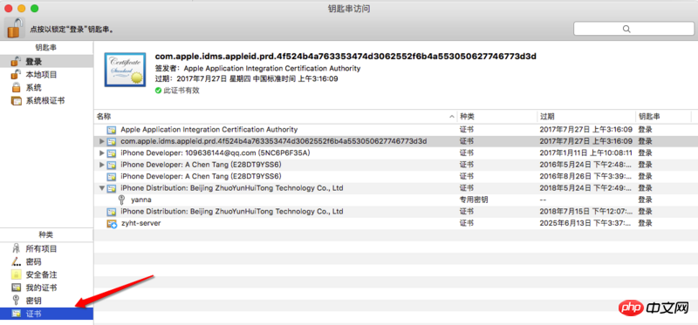Click the 专用密钥 kind cell
The width and height of the screenshot is (698, 325).
pyautogui.click(x=474, y=200)
